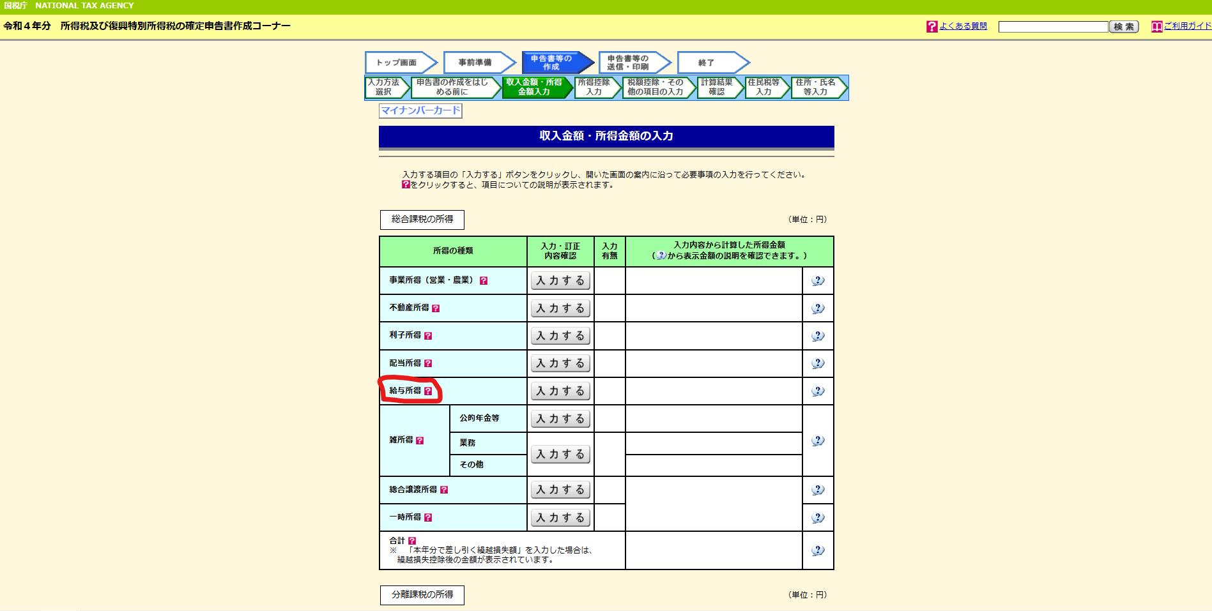Select the 住民税等入力 sub-step

click(x=767, y=87)
